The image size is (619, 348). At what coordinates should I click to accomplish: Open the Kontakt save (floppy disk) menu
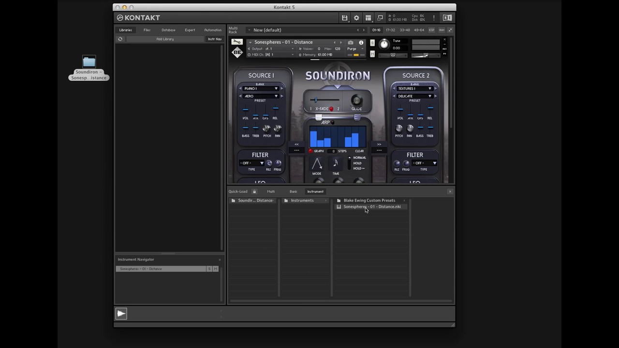pos(344,18)
